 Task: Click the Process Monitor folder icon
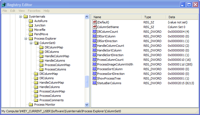pyautogui.click(x=31, y=105)
